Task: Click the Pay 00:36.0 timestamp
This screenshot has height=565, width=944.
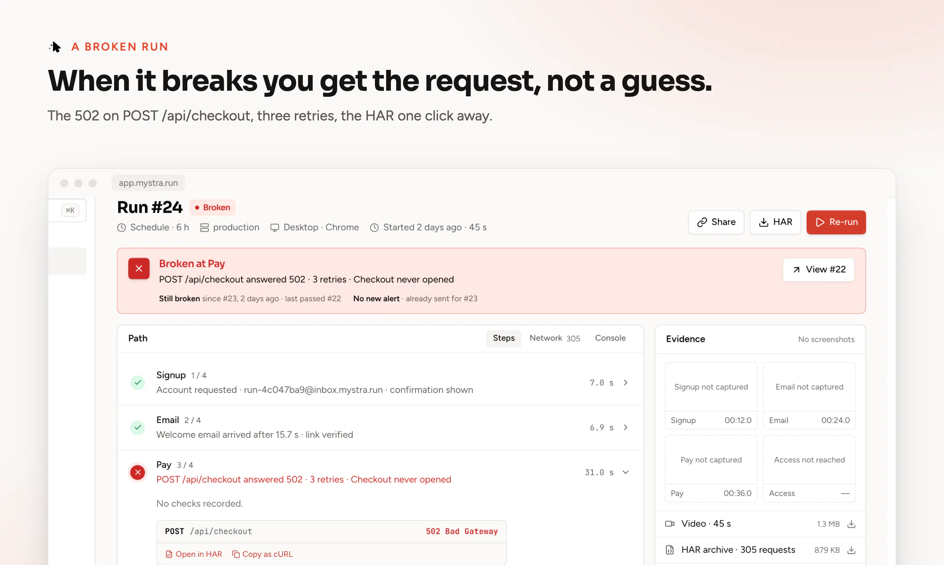Action: (737, 493)
